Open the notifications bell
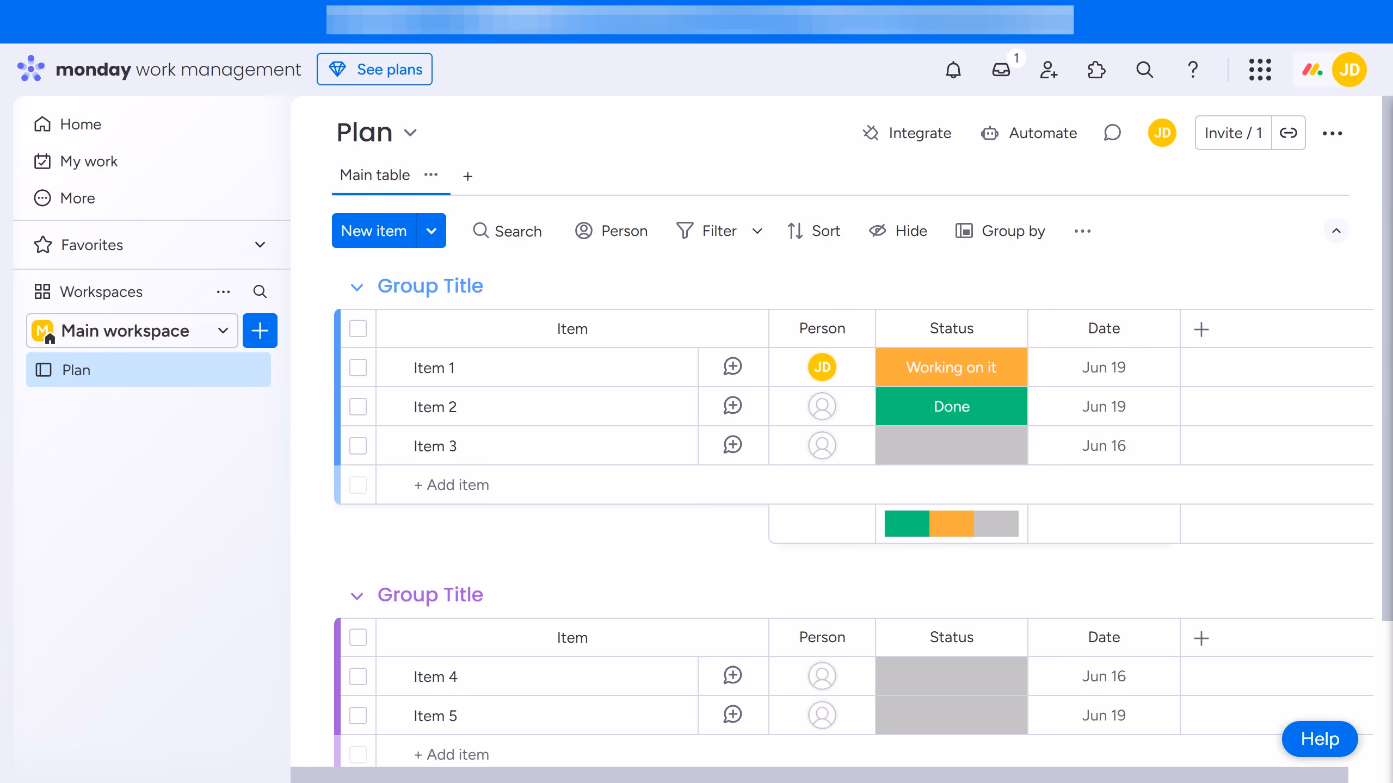 pyautogui.click(x=953, y=70)
